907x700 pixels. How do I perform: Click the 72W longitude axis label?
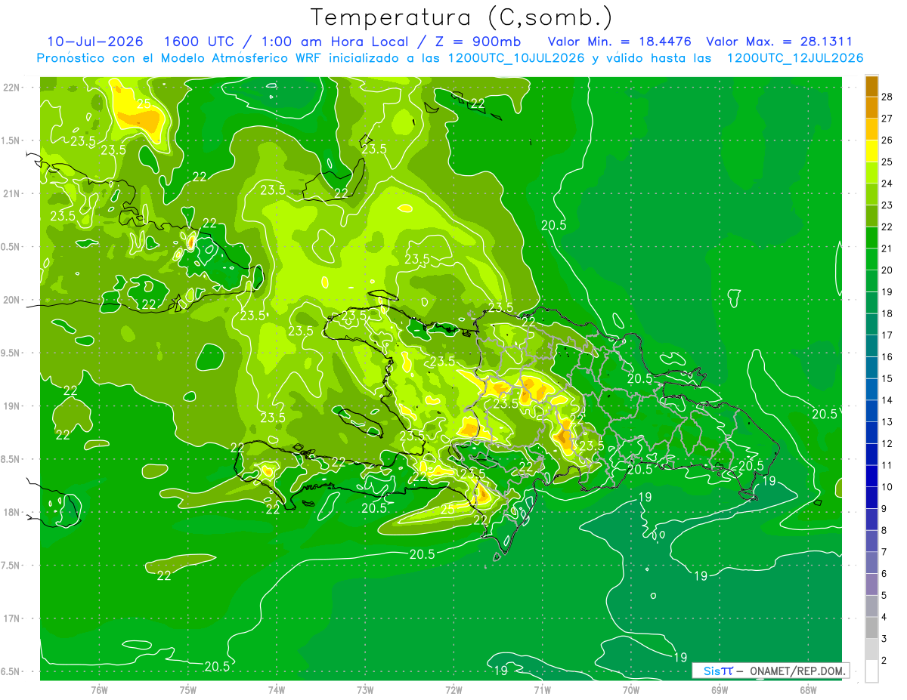(453, 690)
